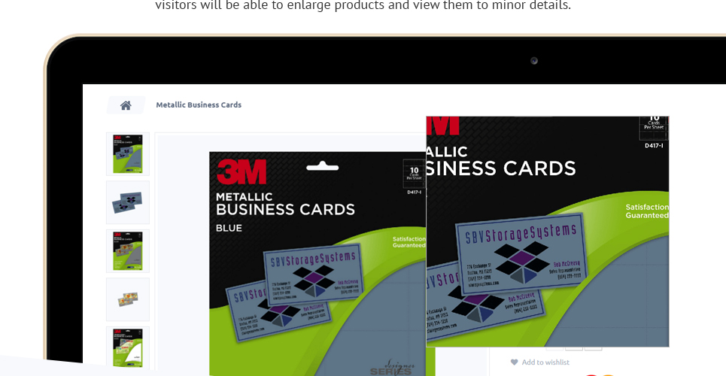726x376 pixels.
Task: Click the METALLIC BUSINESS CARDS title on main image
Action: [x=285, y=205]
